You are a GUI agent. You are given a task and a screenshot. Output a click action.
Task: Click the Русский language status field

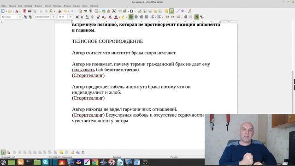click(174, 157)
